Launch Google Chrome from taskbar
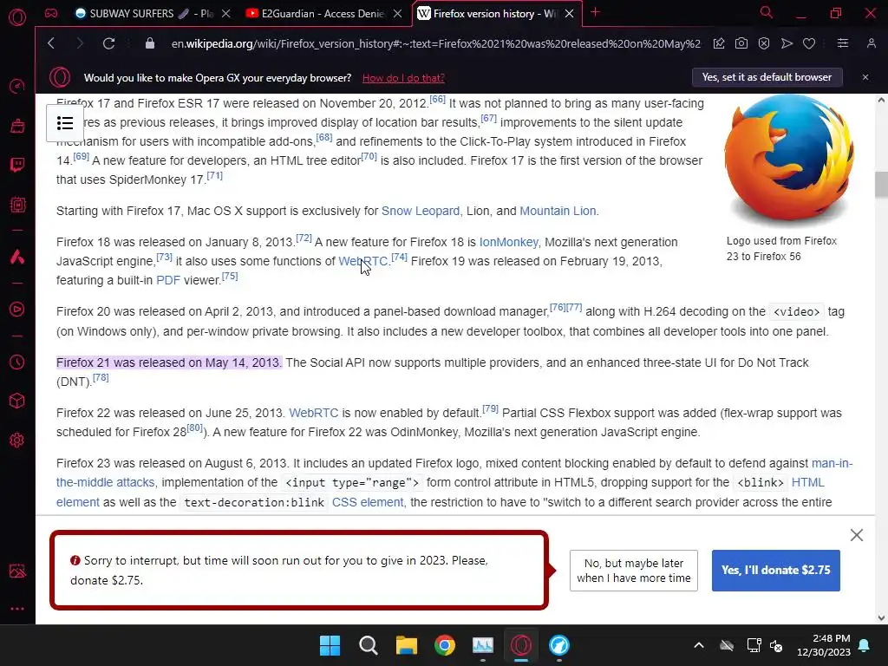 click(x=445, y=645)
